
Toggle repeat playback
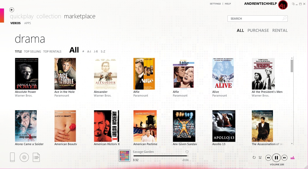[x=254, y=158]
